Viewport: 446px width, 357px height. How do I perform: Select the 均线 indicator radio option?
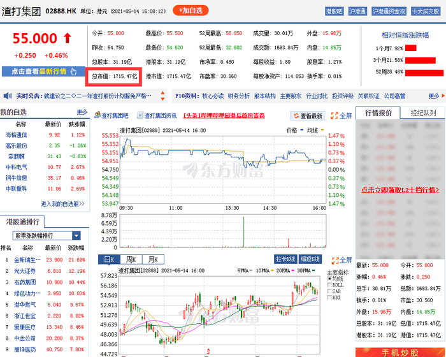[329, 279]
